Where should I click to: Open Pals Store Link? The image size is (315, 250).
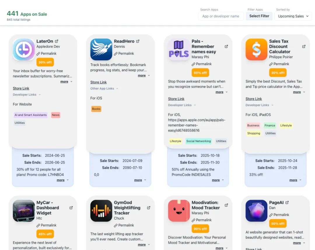176,99
